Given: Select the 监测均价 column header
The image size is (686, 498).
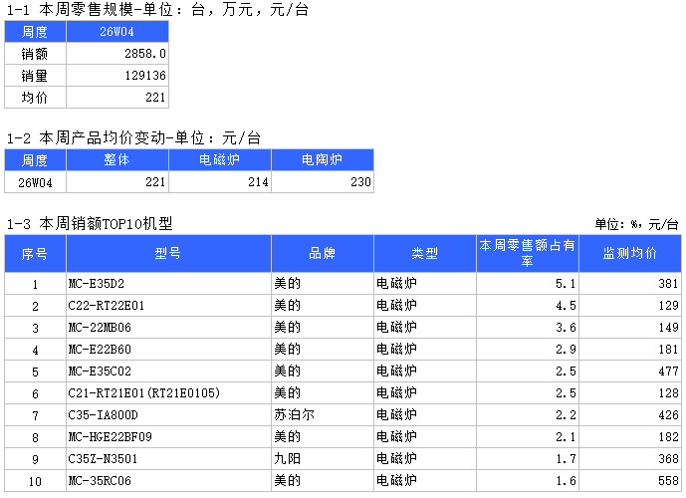Looking at the screenshot, I should pos(630,253).
